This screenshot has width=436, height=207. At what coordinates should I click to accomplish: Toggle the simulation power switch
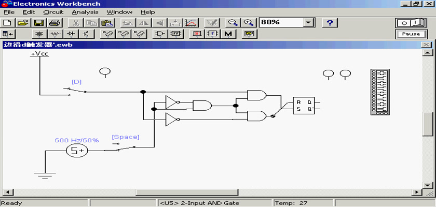[x=411, y=23]
